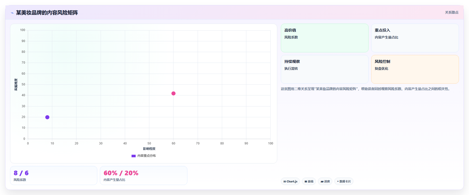Click the 表格 tag icon
Screen dimensions: 469x195
pos(306,181)
